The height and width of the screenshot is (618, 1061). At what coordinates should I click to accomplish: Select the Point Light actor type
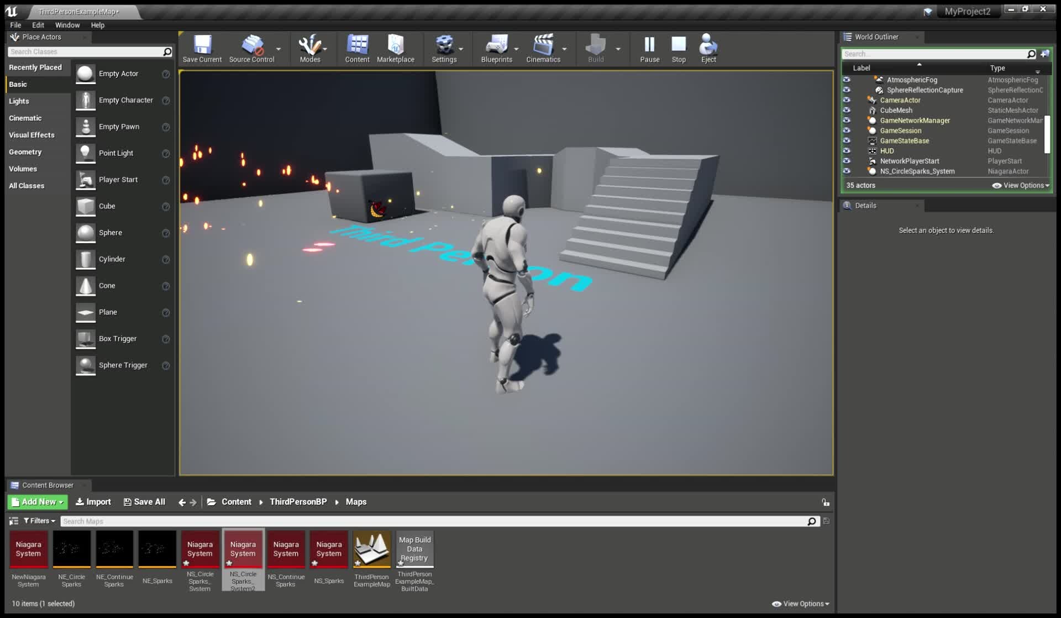tap(116, 153)
